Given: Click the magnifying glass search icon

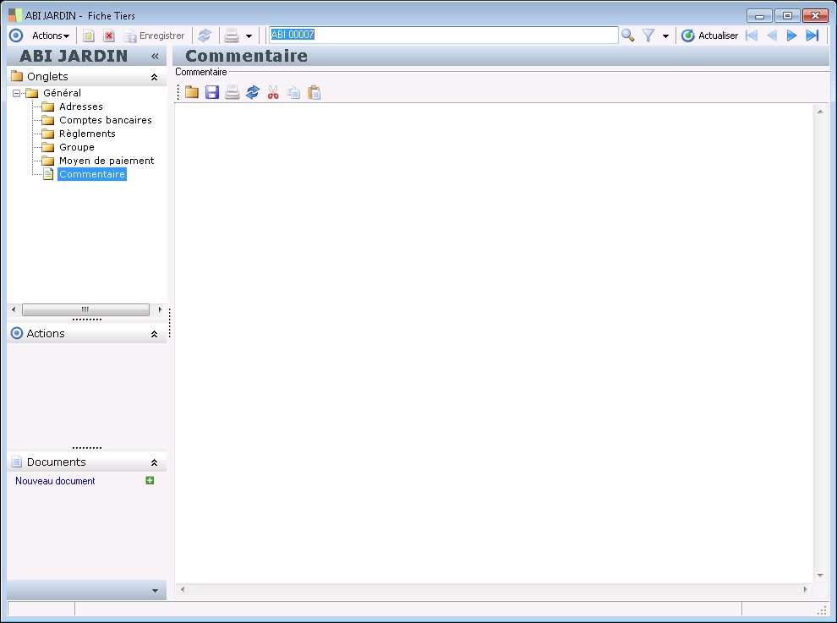Looking at the screenshot, I should tap(627, 36).
